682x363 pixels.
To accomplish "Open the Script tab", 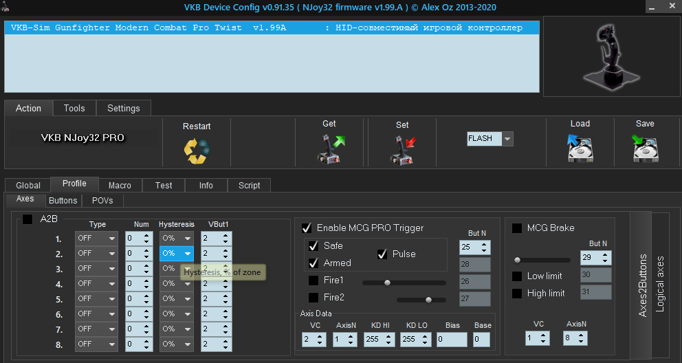I will coord(250,185).
